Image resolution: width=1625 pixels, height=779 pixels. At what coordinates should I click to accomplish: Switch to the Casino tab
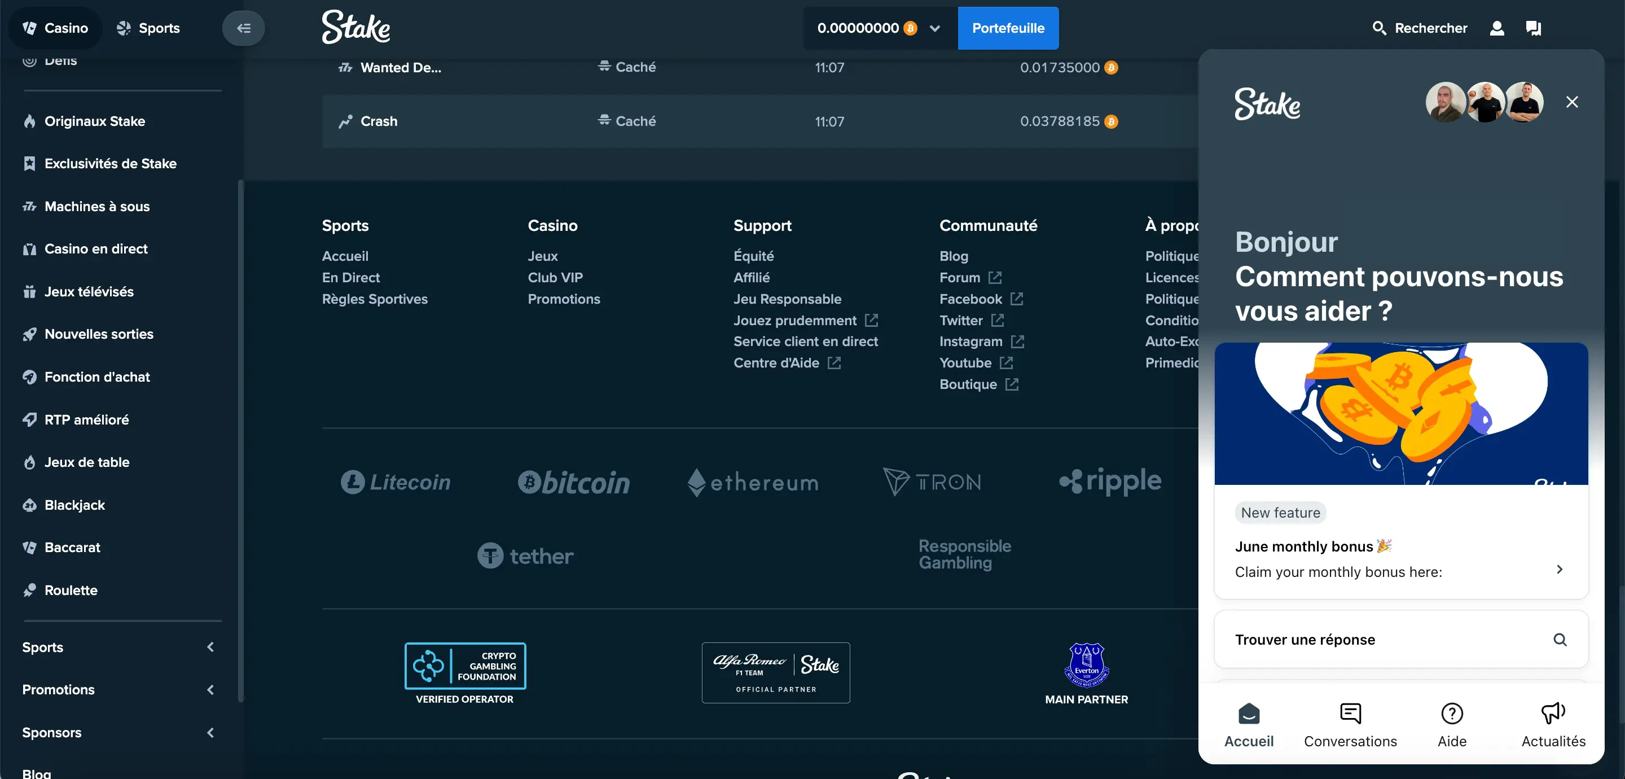coord(55,28)
